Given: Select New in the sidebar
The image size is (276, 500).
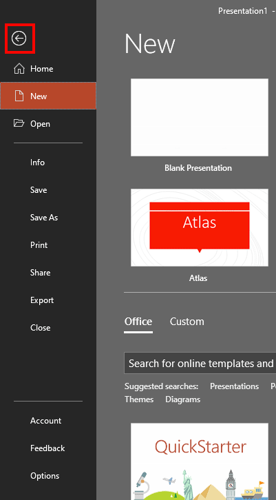Looking at the screenshot, I should coord(48,96).
